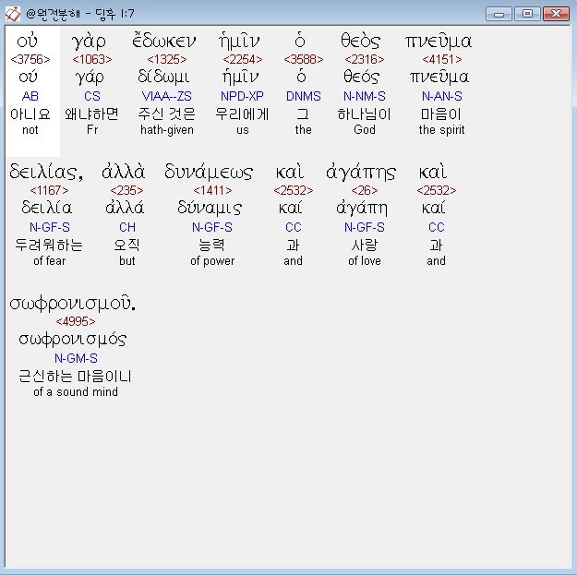The width and height of the screenshot is (577, 575).
Task: Click the English gloss hath-given
Action: click(x=167, y=129)
